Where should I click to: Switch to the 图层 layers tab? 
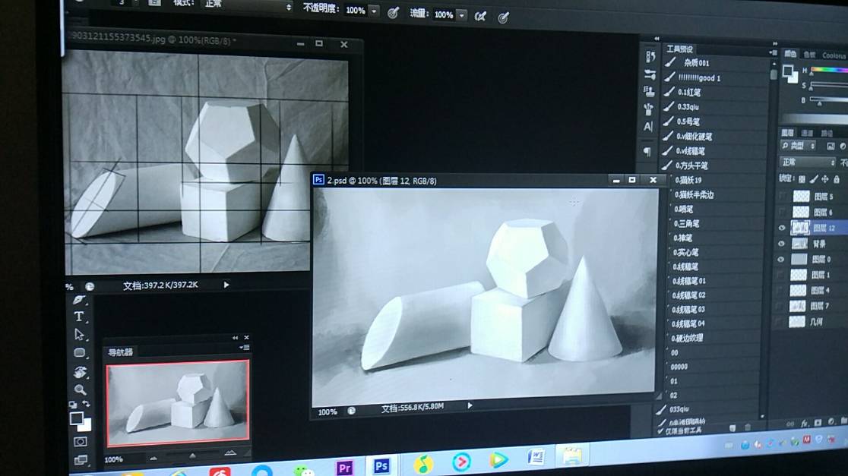(787, 132)
